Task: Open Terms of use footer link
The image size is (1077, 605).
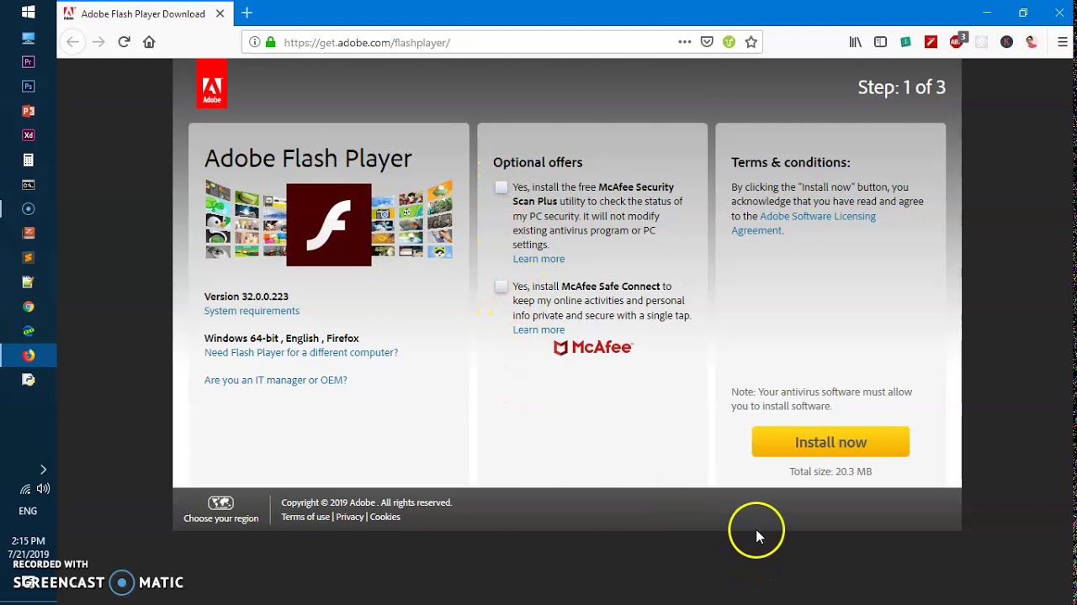Action: 305,518
